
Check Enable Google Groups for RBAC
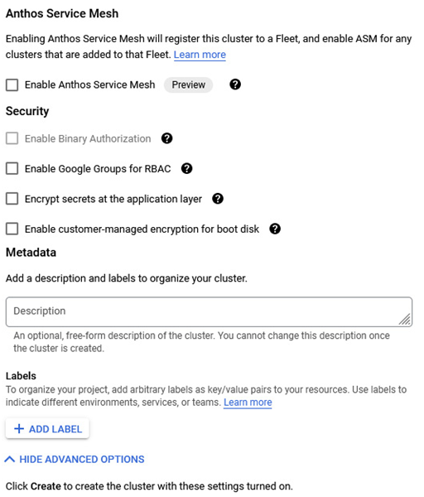pyautogui.click(x=12, y=169)
